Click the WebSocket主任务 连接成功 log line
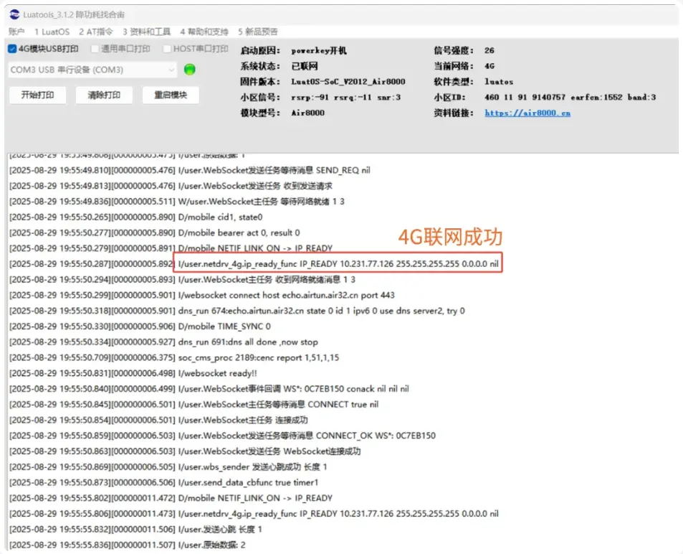The image size is (683, 554). point(158,421)
